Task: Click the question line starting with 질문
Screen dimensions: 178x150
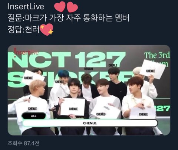Action: [69, 18]
